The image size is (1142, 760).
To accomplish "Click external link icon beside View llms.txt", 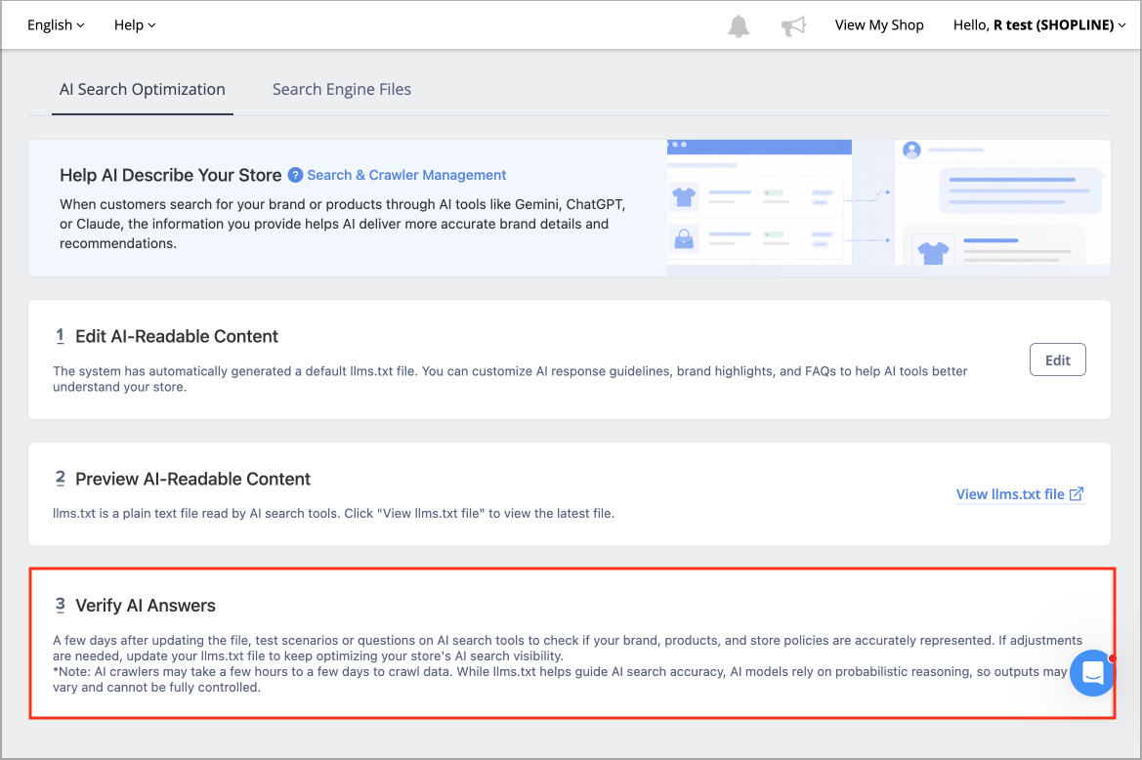I will [1077, 493].
